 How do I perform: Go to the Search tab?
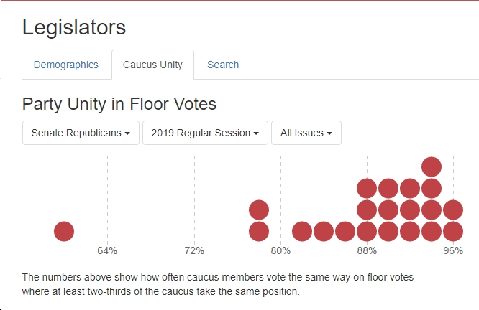(x=223, y=65)
